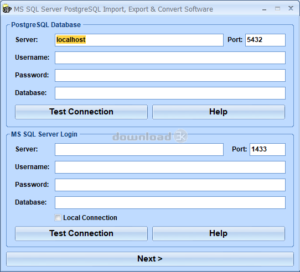The image size is (300, 272).
Task: Test Connection for the PostgreSQL Database
Action: 81,112
